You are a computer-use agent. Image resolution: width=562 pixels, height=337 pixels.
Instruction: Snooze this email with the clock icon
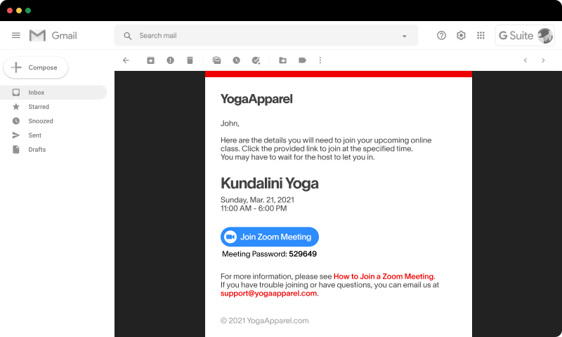(236, 60)
